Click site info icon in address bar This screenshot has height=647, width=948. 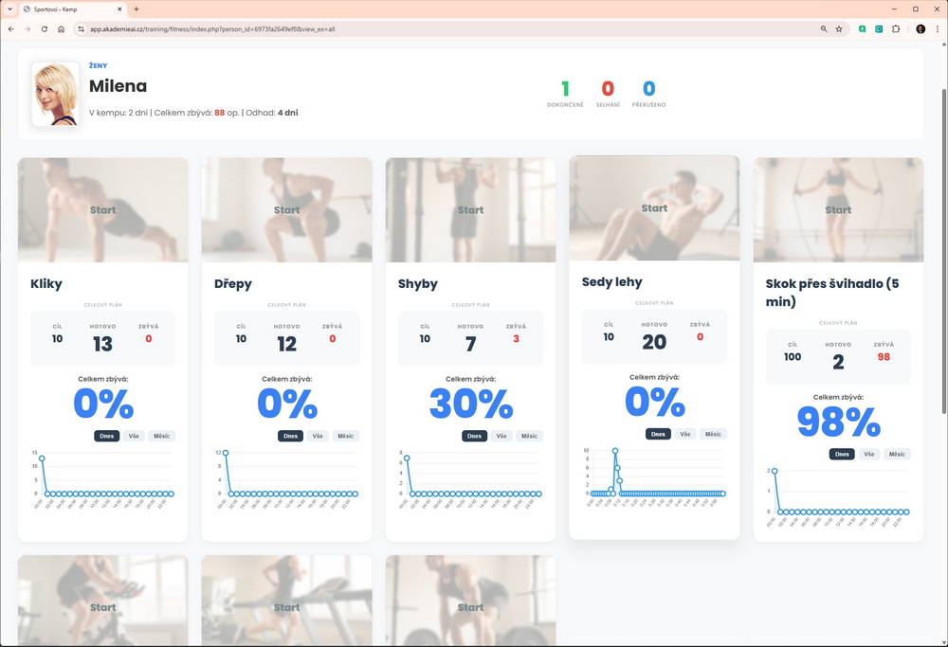click(81, 29)
